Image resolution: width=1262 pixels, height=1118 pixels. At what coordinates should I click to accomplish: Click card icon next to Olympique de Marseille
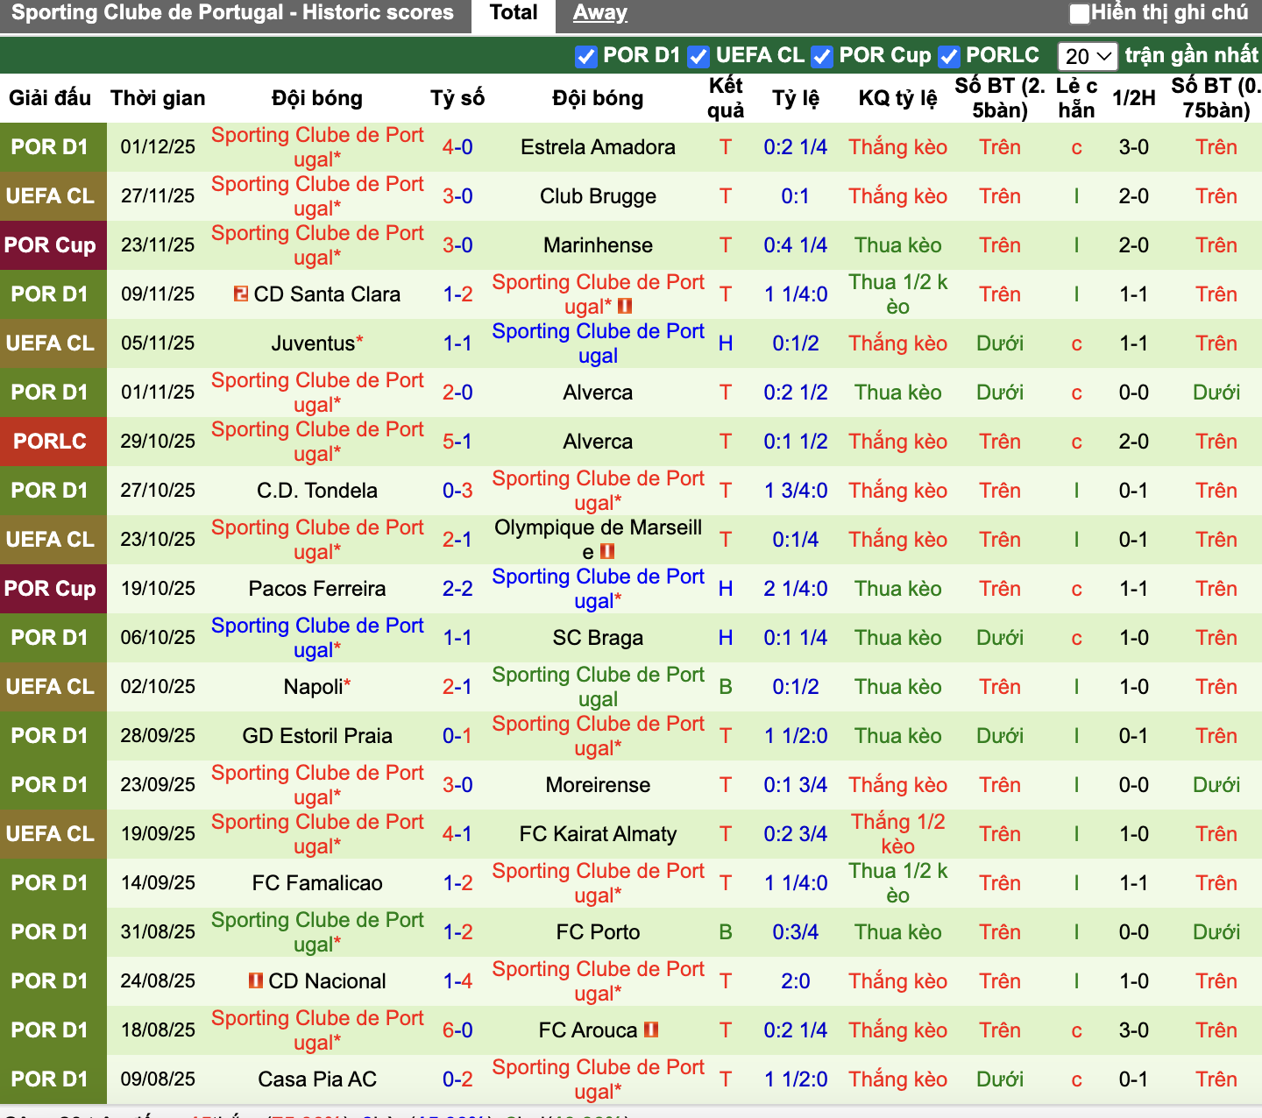[607, 552]
